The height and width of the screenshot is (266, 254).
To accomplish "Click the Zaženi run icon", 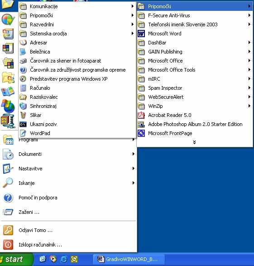I will pos(8,212).
